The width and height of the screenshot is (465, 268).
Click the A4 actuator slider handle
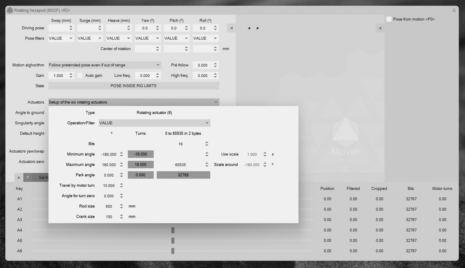pos(173,230)
